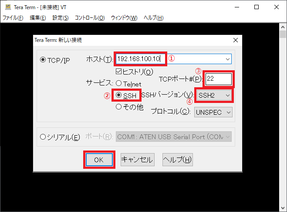Close the 新しい接続 dialog with X
Image resolution: width=287 pixels, height=212 pixels.
click(x=236, y=40)
